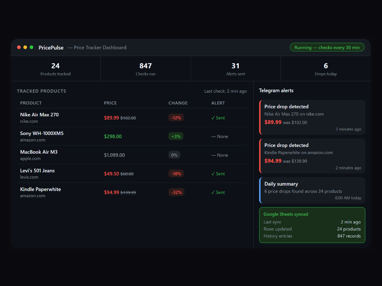Open the Daily summary alert card
The width and height of the screenshot is (382, 286).
click(312, 190)
